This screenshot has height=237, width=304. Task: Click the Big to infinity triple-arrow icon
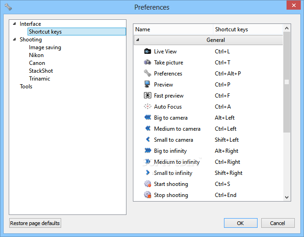pyautogui.click(x=148, y=150)
